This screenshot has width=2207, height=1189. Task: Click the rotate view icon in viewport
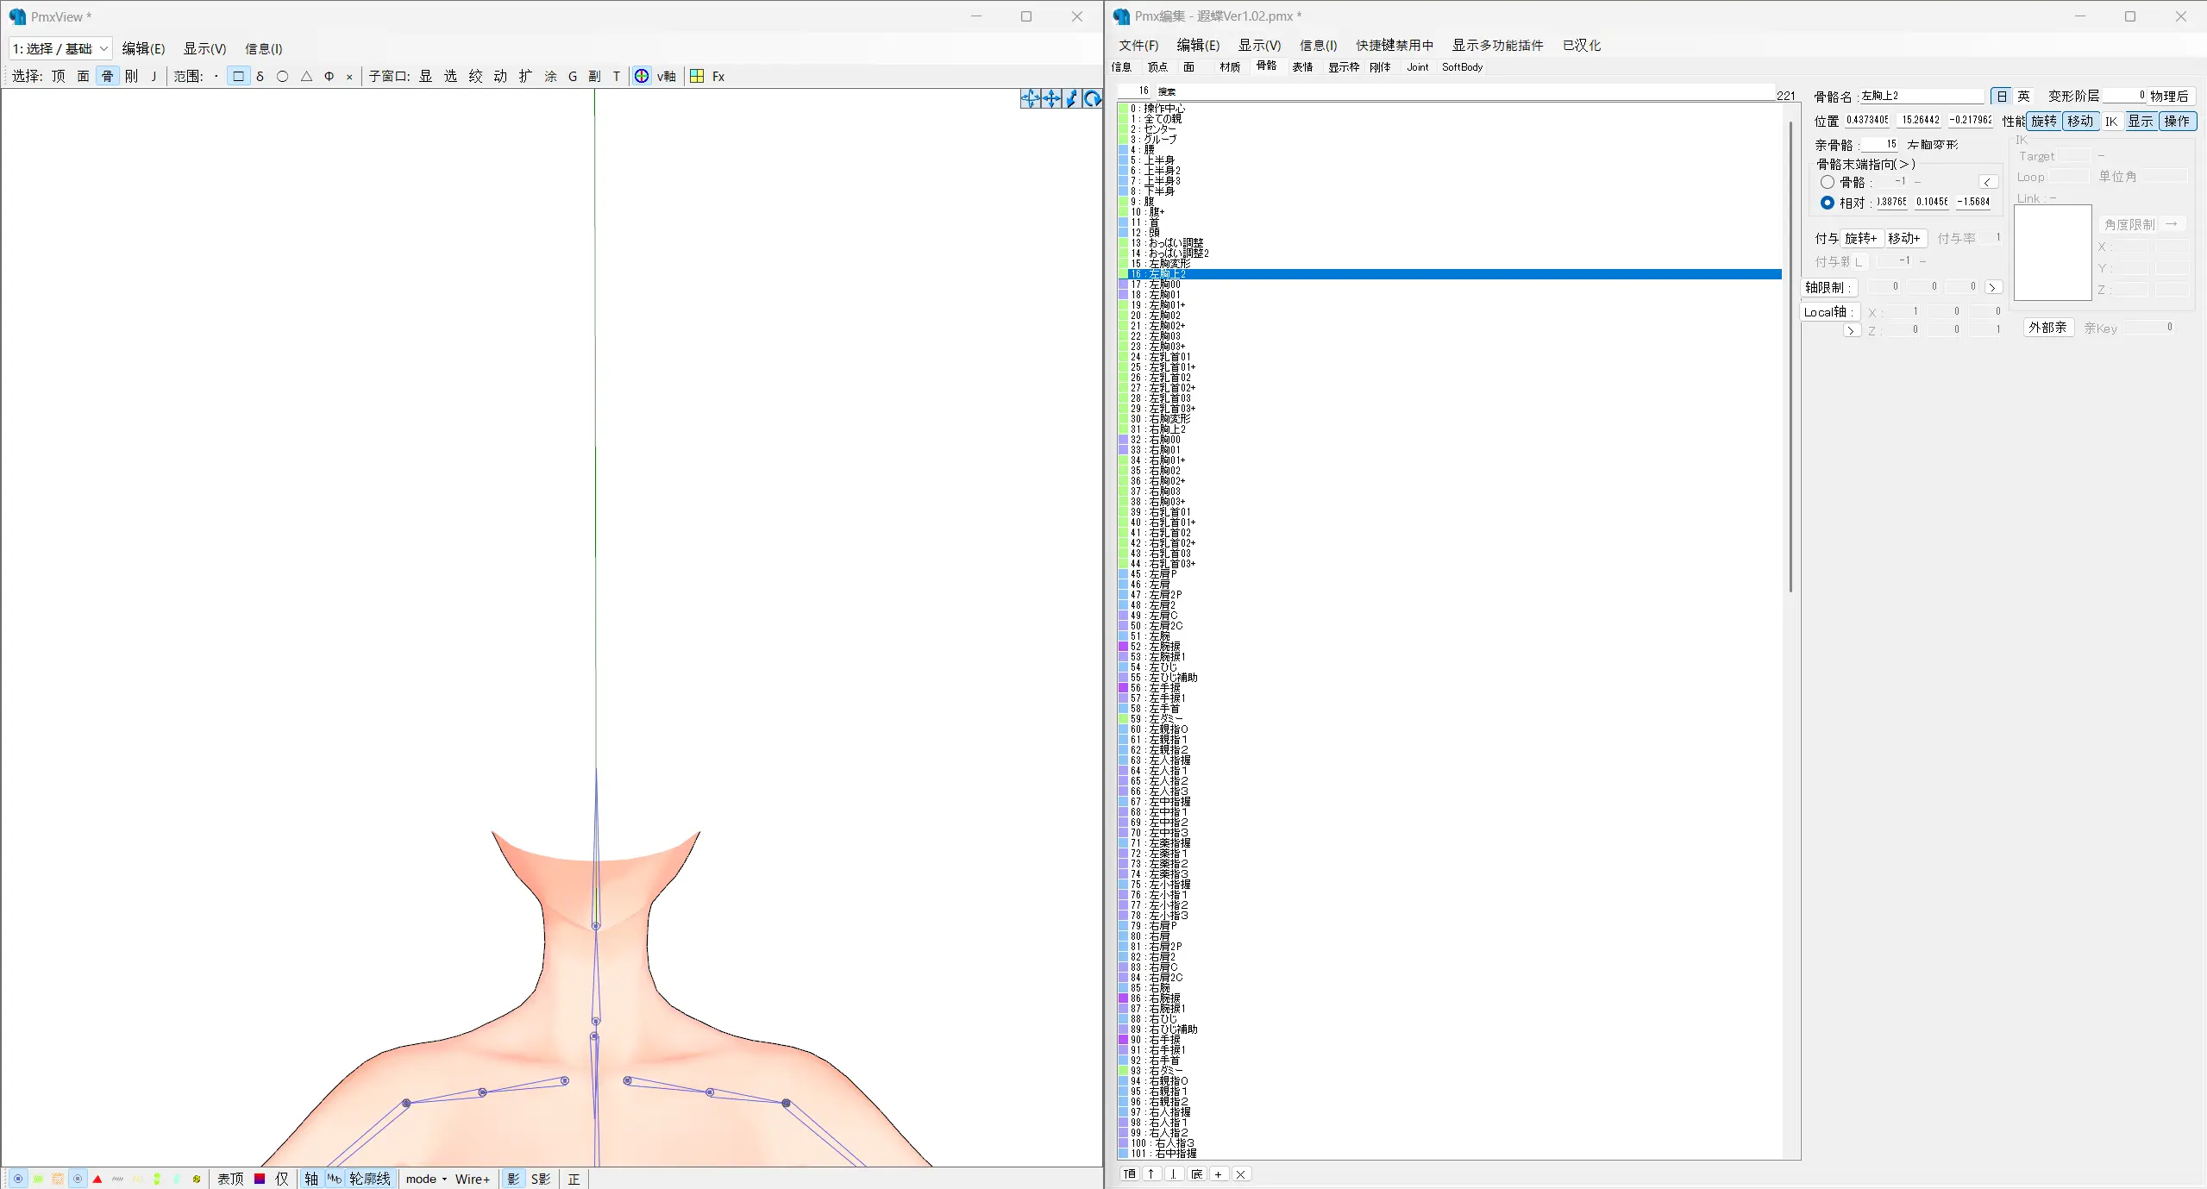pyautogui.click(x=1092, y=99)
